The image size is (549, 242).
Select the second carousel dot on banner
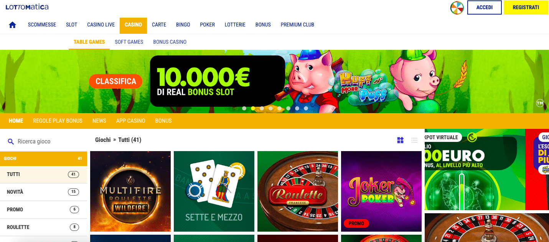click(x=253, y=109)
